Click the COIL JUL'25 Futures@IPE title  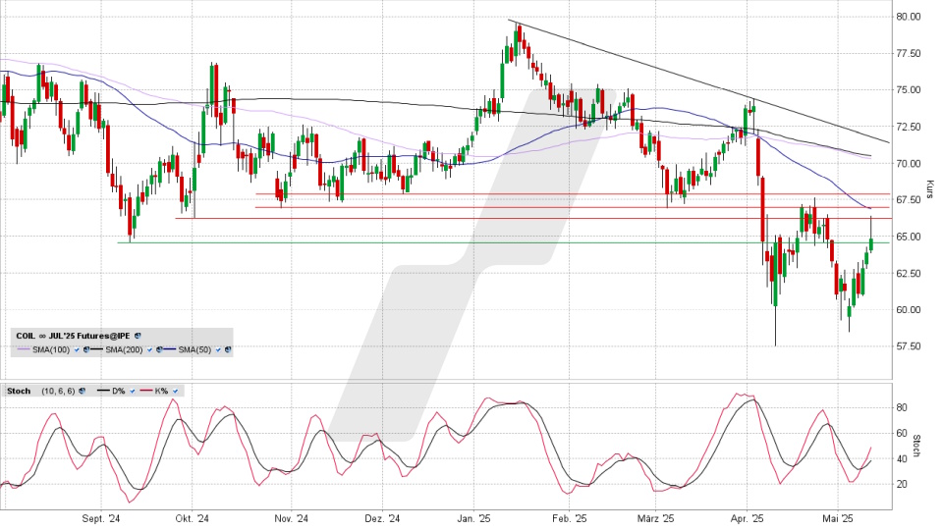point(73,336)
